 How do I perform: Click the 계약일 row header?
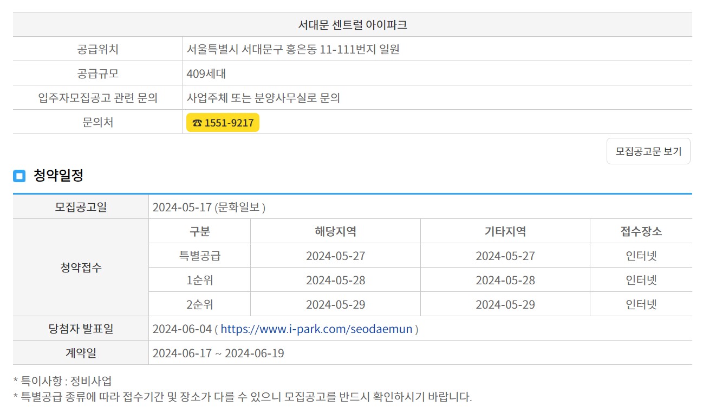click(x=81, y=353)
